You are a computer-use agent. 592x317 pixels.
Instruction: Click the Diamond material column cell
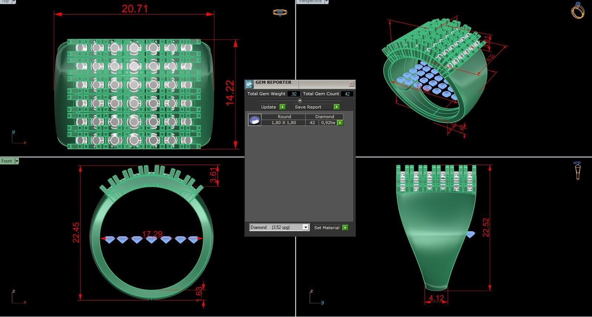[x=325, y=117]
